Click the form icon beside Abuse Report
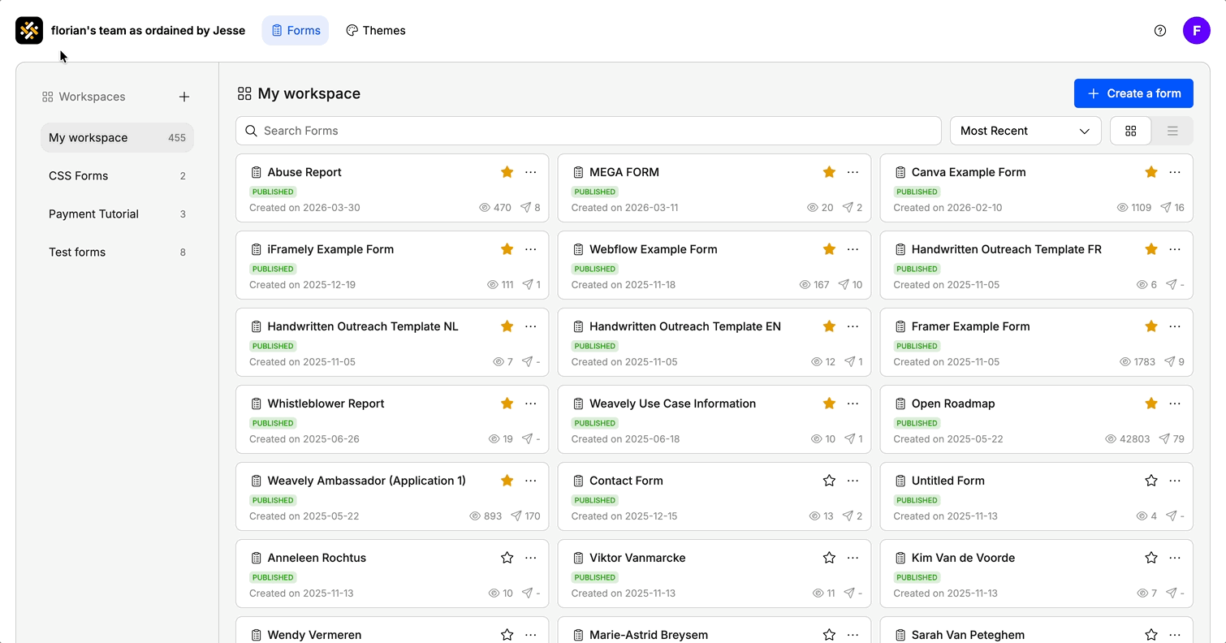 256,172
